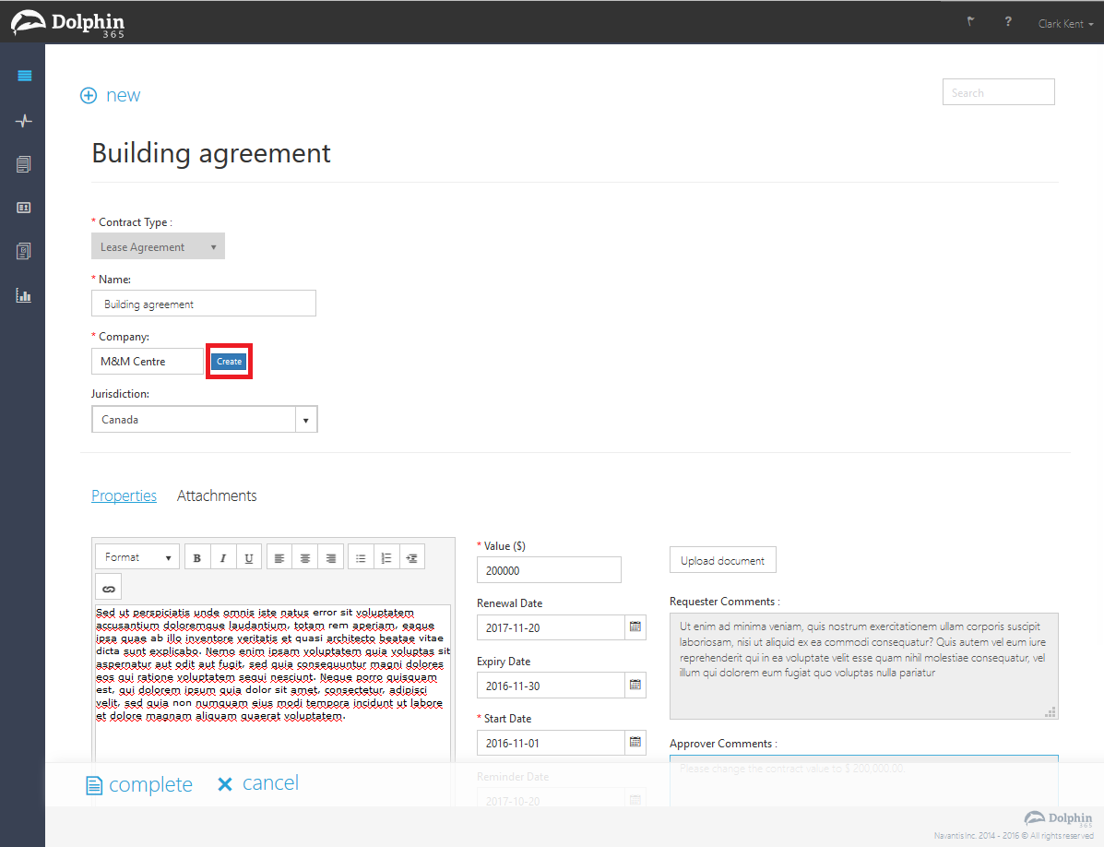Open the Renewal Date calendar picker
This screenshot has height=847, width=1104.
(x=635, y=627)
